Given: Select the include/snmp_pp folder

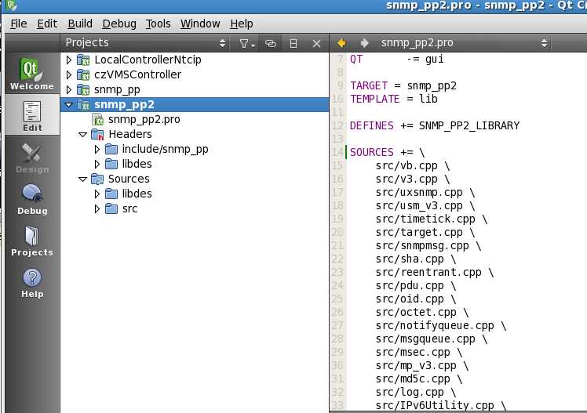Looking at the screenshot, I should tap(165, 149).
